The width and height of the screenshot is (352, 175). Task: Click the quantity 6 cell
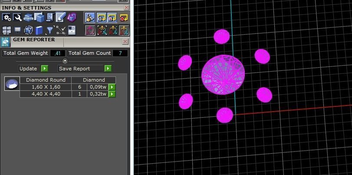click(x=79, y=87)
